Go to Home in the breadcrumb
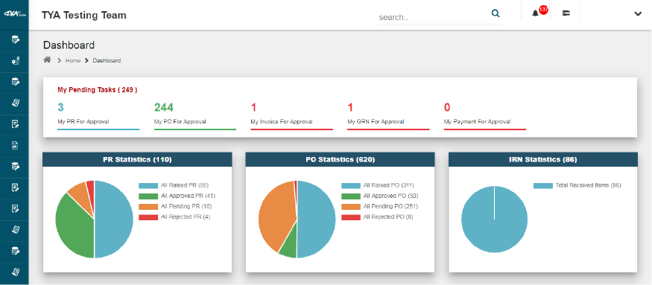This screenshot has width=652, height=285. pos(73,61)
